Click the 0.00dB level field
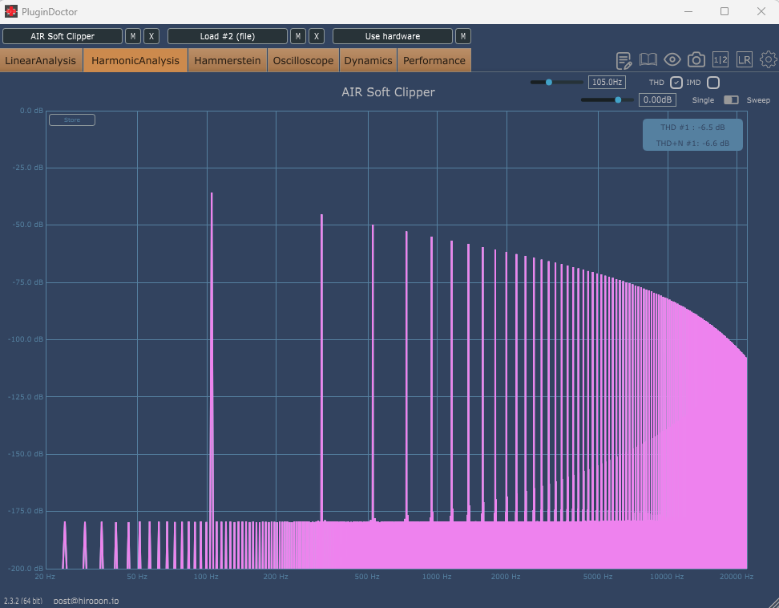 657,100
